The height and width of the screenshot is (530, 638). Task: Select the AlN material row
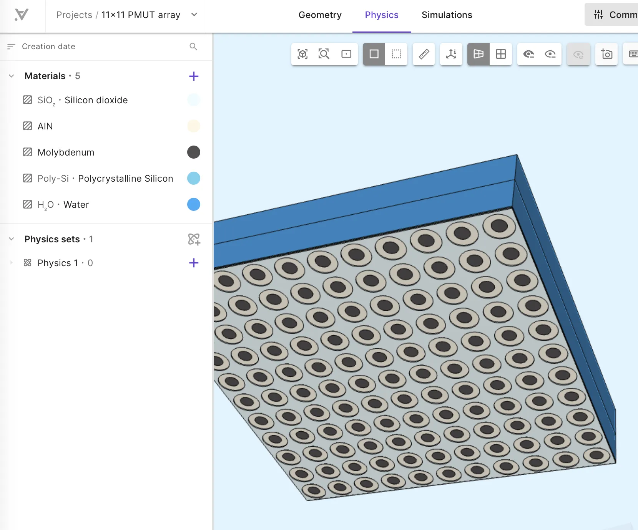(106, 126)
